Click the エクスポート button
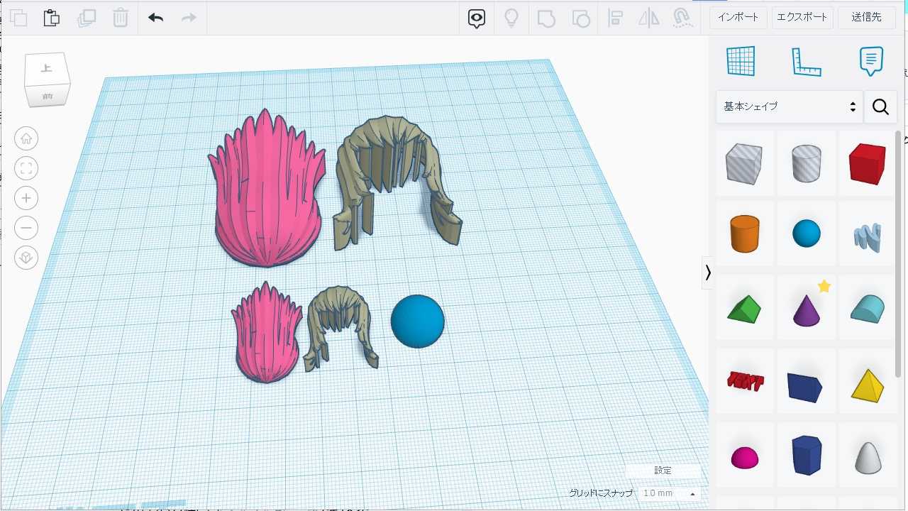This screenshot has height=511, width=908. coord(802,17)
